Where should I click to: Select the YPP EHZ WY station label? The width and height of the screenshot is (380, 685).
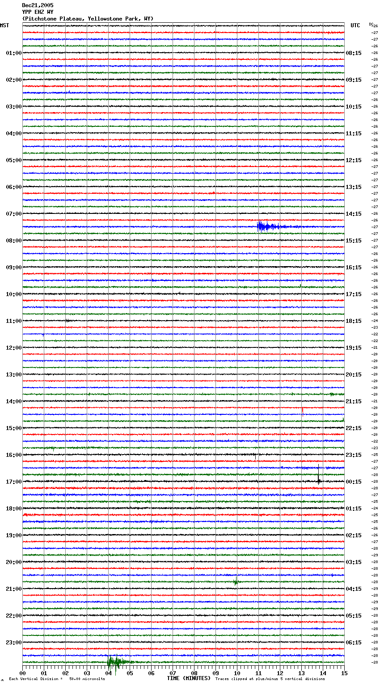pos(38,12)
